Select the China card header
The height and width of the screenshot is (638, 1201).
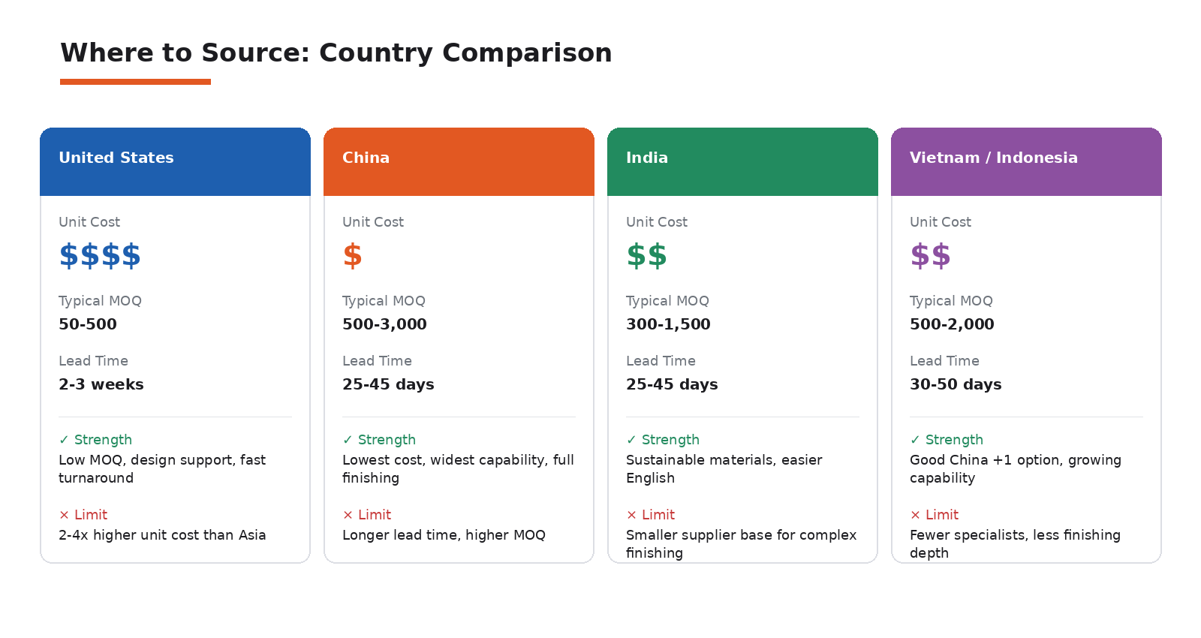pyautogui.click(x=459, y=161)
